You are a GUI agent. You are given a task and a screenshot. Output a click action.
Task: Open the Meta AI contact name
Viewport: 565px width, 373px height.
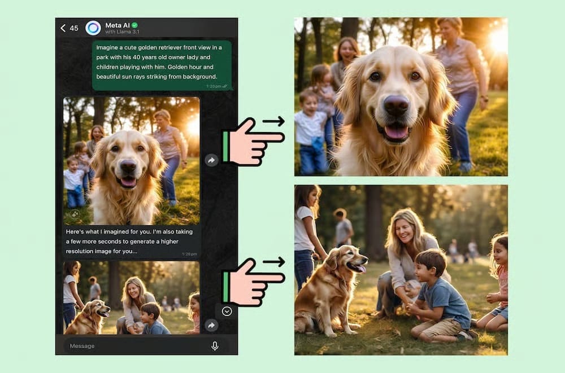click(117, 25)
